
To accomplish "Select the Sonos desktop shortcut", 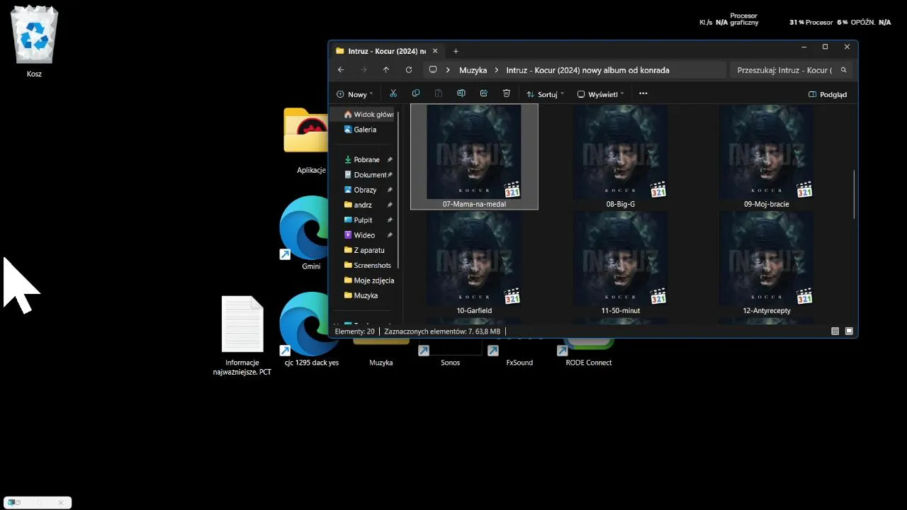I will tap(450, 354).
